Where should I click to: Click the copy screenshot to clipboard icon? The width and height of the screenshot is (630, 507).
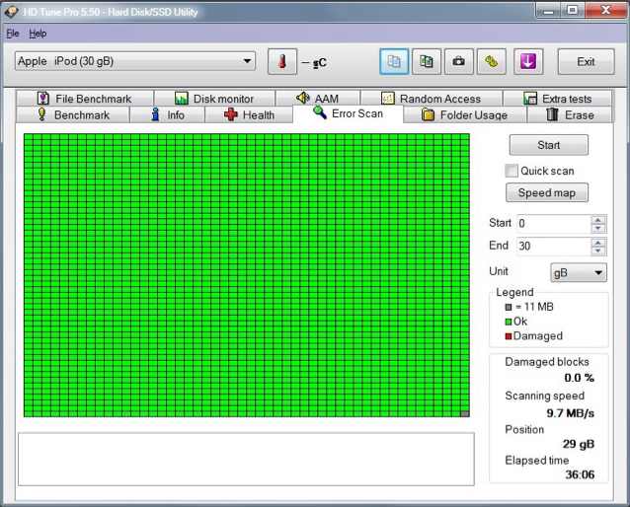426,61
